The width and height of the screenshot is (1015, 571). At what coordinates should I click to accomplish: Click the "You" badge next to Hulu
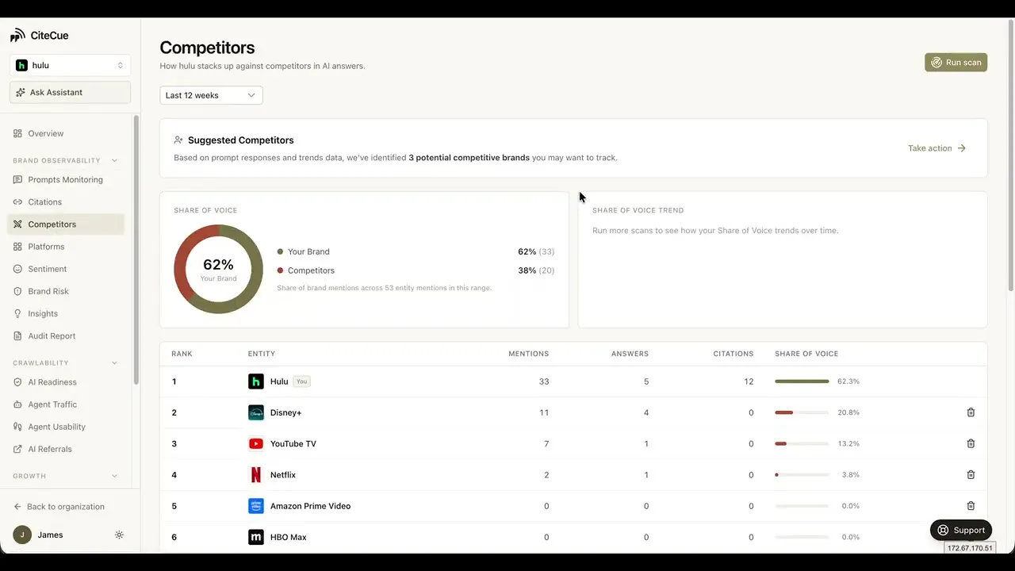tap(301, 381)
